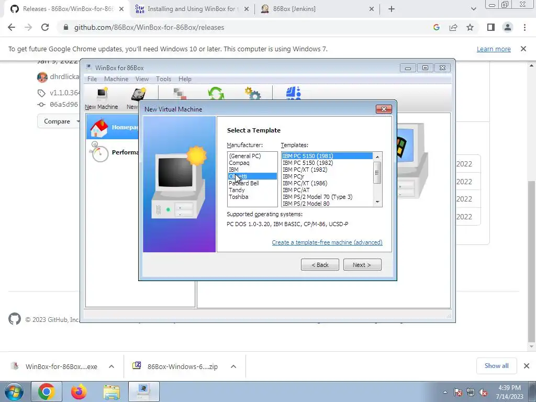Open Windows Explorer from the taskbar
The width and height of the screenshot is (536, 402).
tap(112, 392)
